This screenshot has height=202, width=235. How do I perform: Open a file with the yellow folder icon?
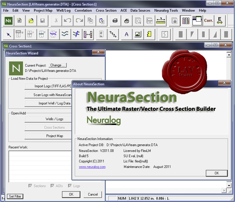31,21
